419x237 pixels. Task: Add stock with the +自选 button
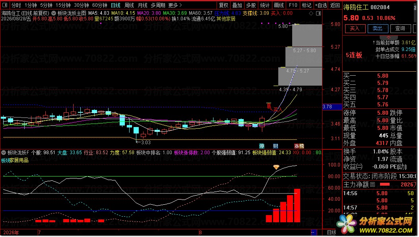321,5
